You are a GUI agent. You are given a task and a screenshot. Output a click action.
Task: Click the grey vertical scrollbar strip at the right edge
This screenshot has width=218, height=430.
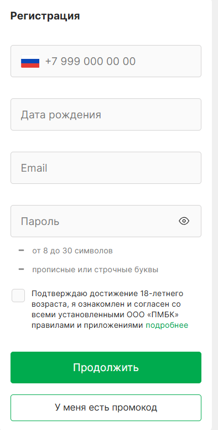tap(215, 215)
